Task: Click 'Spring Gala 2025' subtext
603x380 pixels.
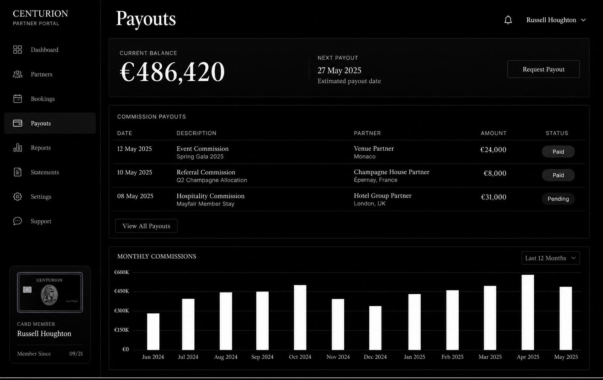Action: [200, 156]
